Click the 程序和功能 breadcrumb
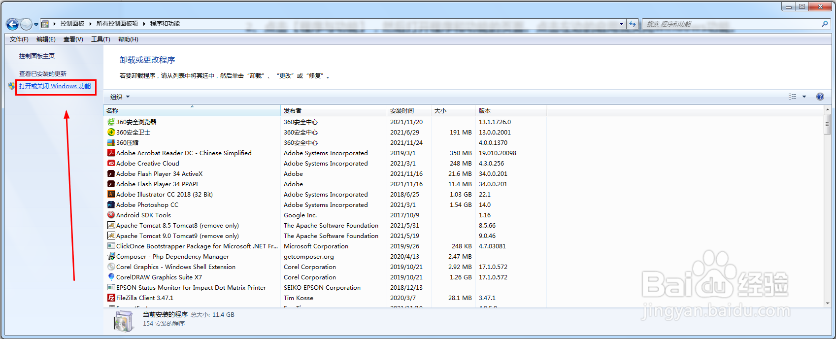Image resolution: width=836 pixels, height=339 pixels. coord(165,24)
